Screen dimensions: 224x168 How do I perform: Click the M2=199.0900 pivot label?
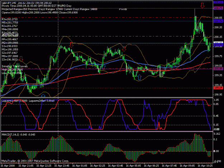tap(10, 43)
